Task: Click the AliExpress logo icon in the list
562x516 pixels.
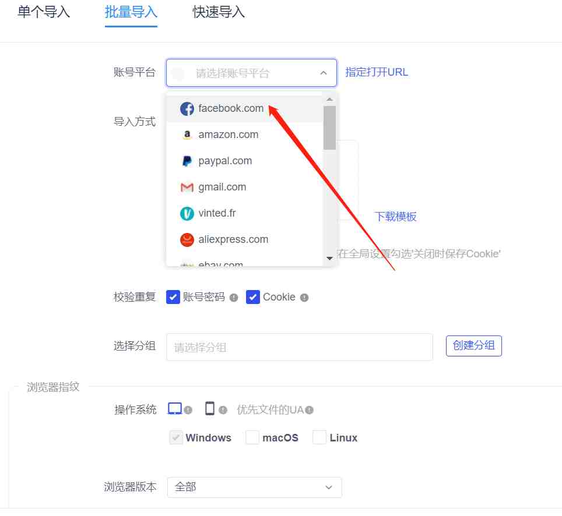Action: click(187, 239)
